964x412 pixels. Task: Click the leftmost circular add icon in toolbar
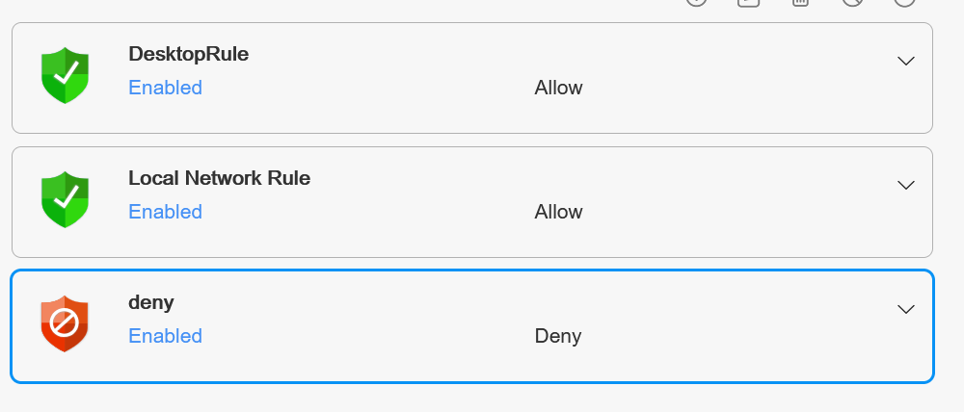tap(696, 2)
